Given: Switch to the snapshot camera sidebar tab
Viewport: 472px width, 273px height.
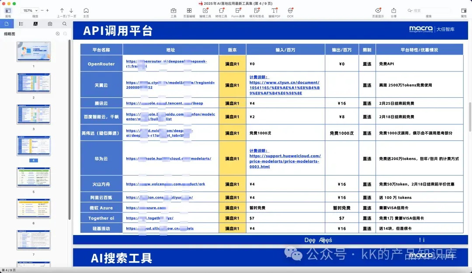Looking at the screenshot, I should (50, 24).
